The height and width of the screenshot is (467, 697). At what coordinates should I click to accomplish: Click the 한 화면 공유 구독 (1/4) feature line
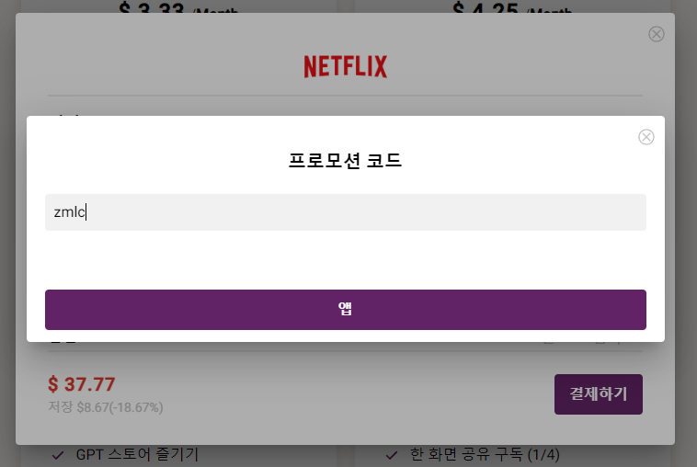(x=485, y=454)
